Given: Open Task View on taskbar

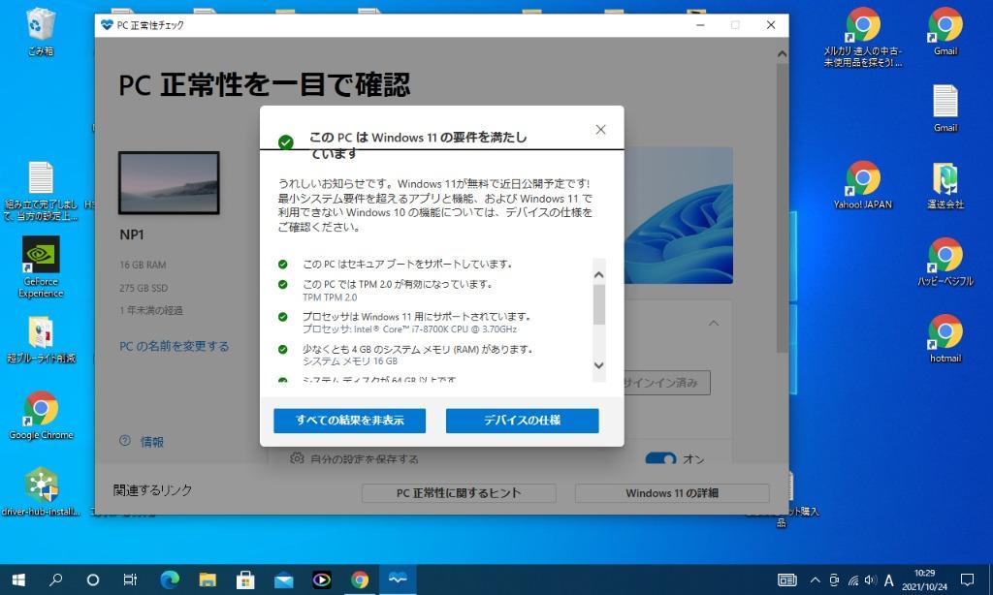Looking at the screenshot, I should click(x=130, y=579).
